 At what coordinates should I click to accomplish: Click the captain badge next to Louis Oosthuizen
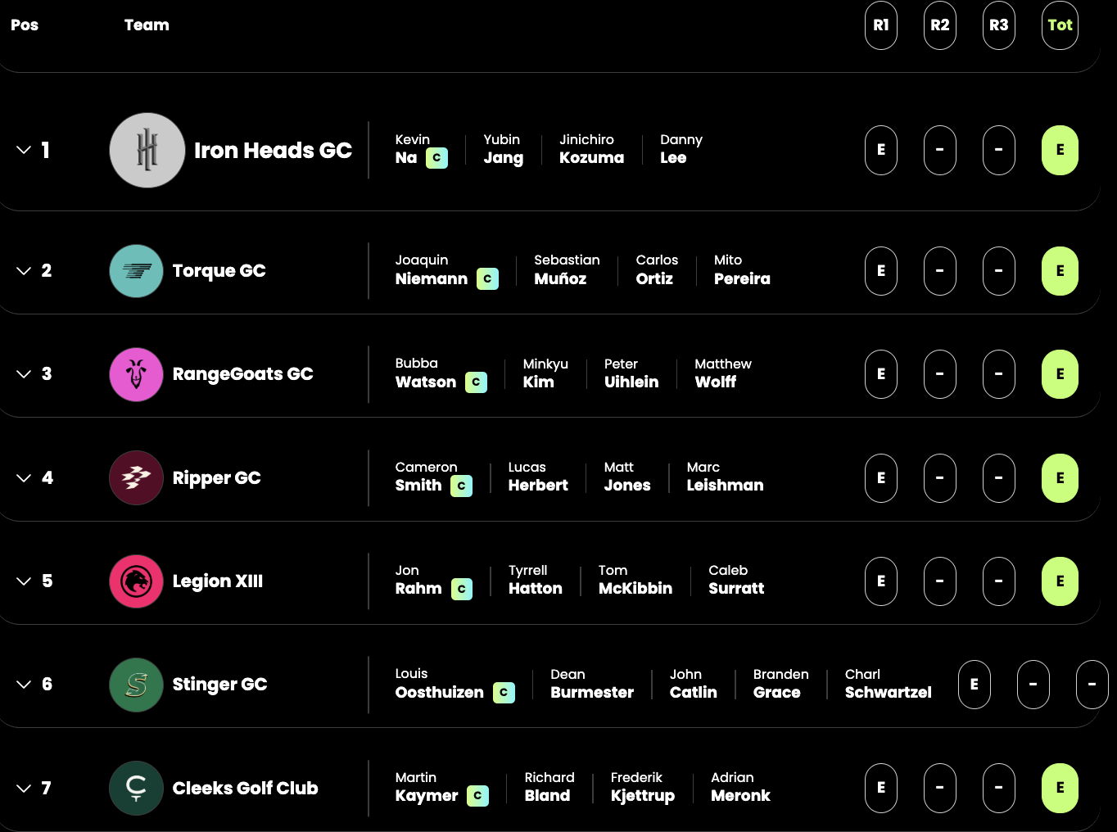[504, 693]
